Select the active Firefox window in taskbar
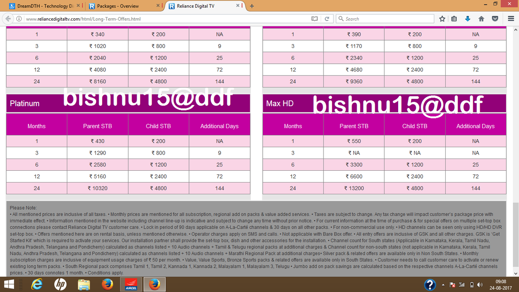The width and height of the screenshot is (519, 292). [x=154, y=284]
